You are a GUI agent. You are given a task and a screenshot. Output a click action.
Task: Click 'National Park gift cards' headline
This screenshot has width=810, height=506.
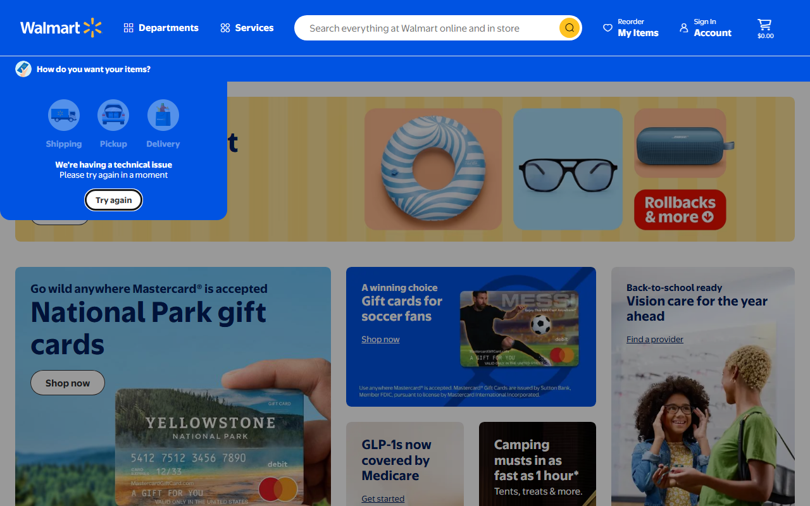(x=149, y=328)
